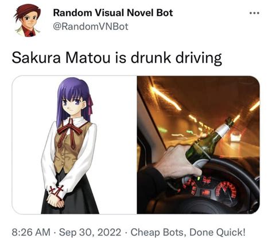Click the Sep 30, 2022 date

(90, 232)
